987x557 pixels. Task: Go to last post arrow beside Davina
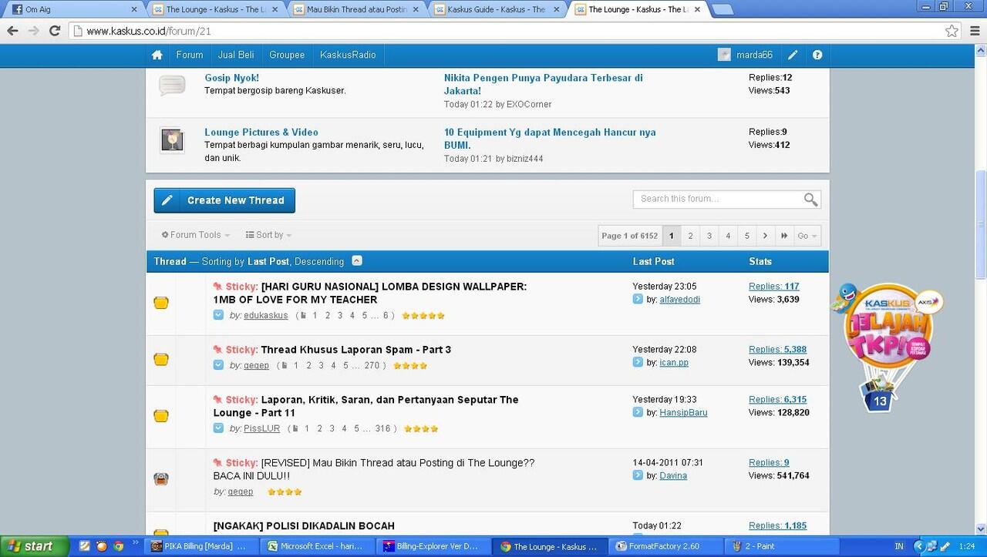tap(638, 475)
